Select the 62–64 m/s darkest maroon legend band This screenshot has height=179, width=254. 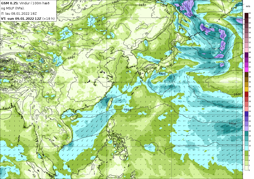click(x=246, y=15)
